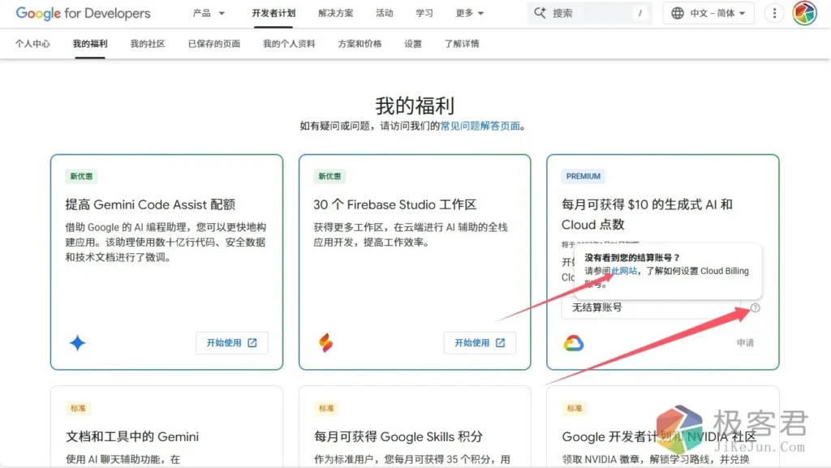The height and width of the screenshot is (468, 831).
Task: Click 开始使用 on Gemini Code Assist card
Action: tap(231, 343)
